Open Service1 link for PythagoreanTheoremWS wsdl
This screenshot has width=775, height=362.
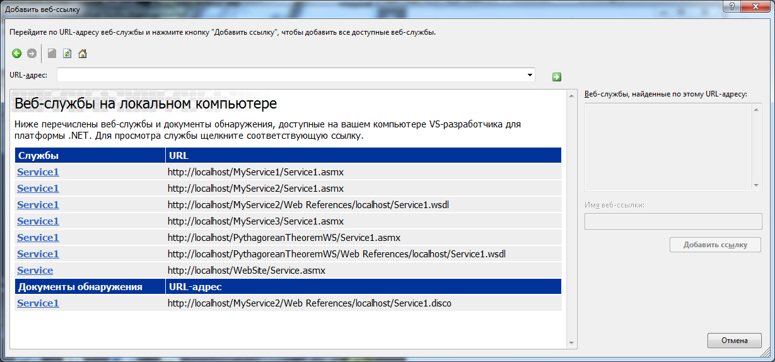(x=38, y=254)
